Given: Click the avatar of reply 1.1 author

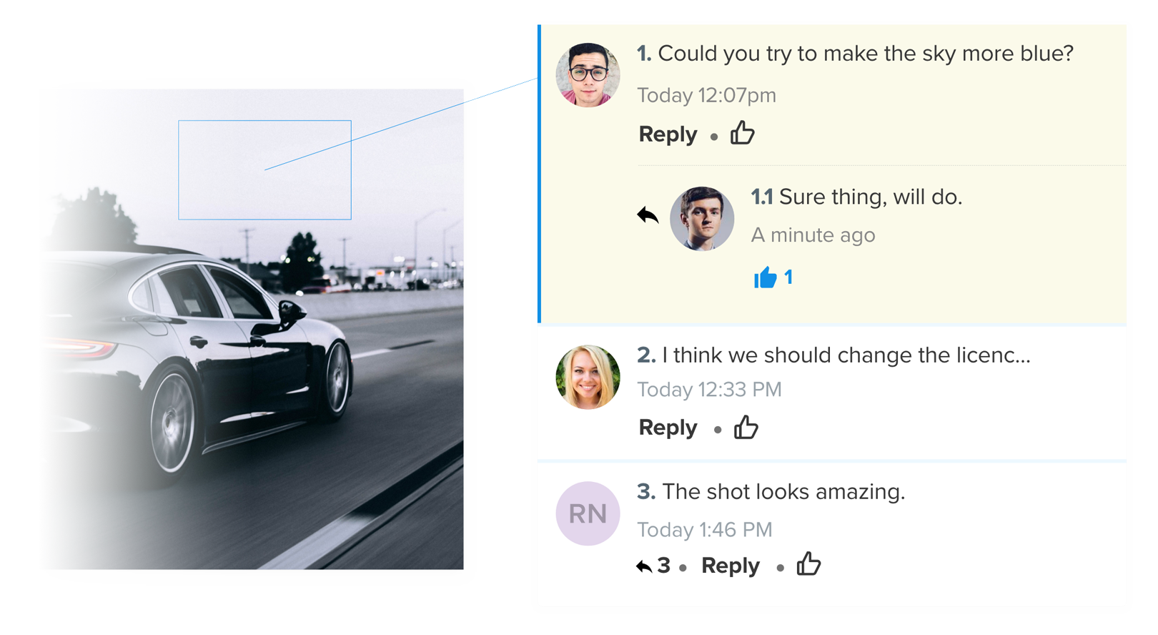Looking at the screenshot, I should coord(701,219).
